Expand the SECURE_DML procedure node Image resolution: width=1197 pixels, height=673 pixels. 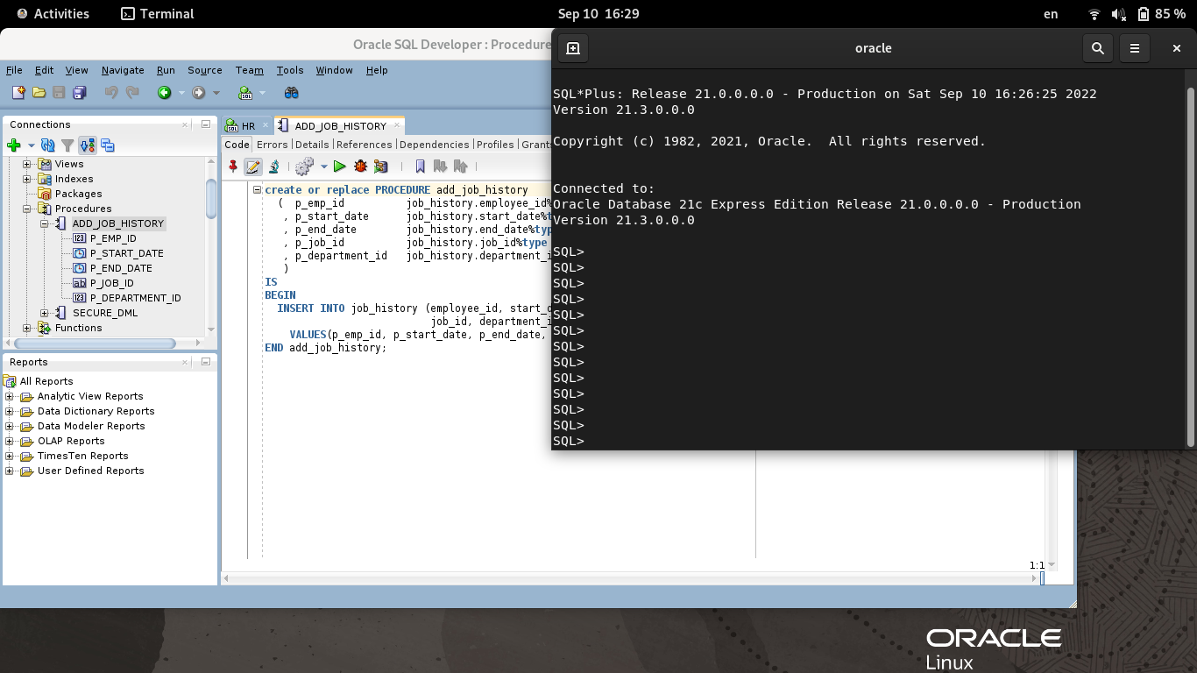[45, 313]
